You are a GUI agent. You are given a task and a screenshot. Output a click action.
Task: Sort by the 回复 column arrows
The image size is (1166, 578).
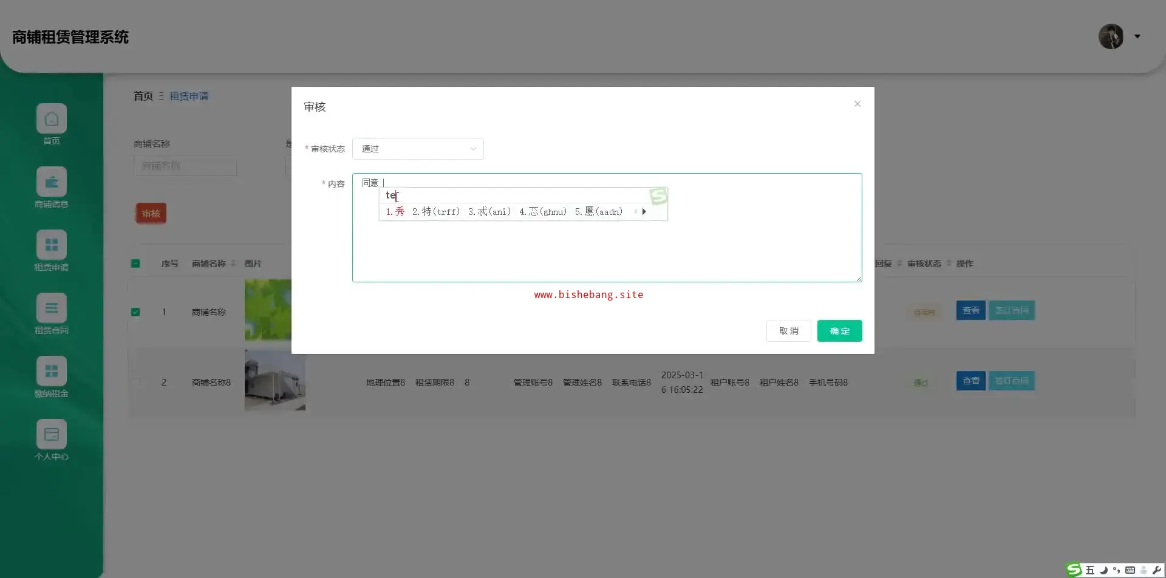tap(899, 263)
